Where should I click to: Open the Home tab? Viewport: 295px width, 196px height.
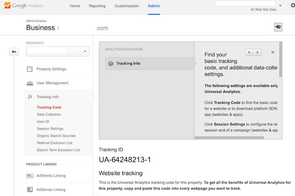point(74,6)
